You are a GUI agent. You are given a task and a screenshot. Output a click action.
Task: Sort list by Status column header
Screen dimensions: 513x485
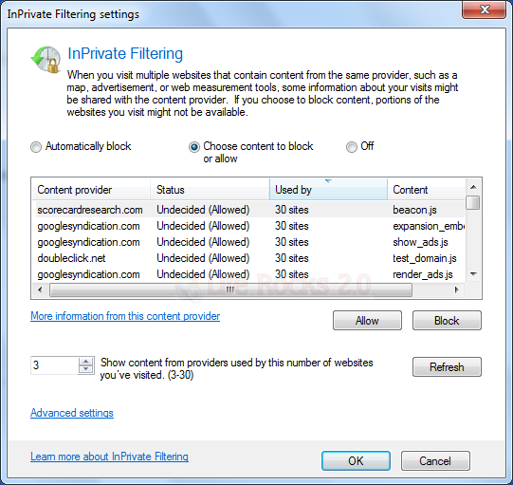[210, 190]
